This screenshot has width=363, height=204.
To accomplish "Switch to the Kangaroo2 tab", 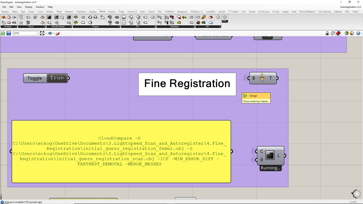I will pyautogui.click(x=182, y=12).
